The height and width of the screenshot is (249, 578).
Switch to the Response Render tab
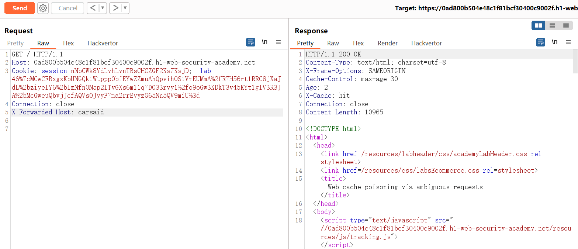387,43
